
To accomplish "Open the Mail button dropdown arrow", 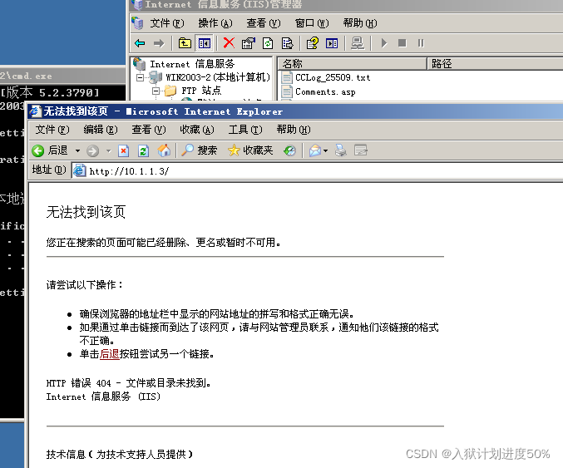I will tap(326, 150).
